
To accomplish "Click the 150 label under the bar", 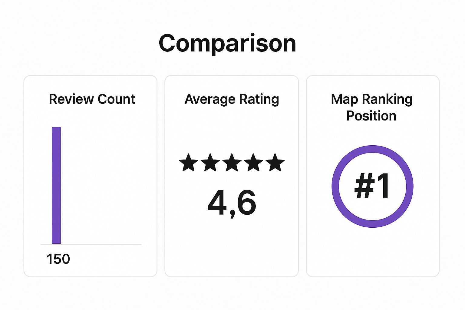I will point(58,259).
